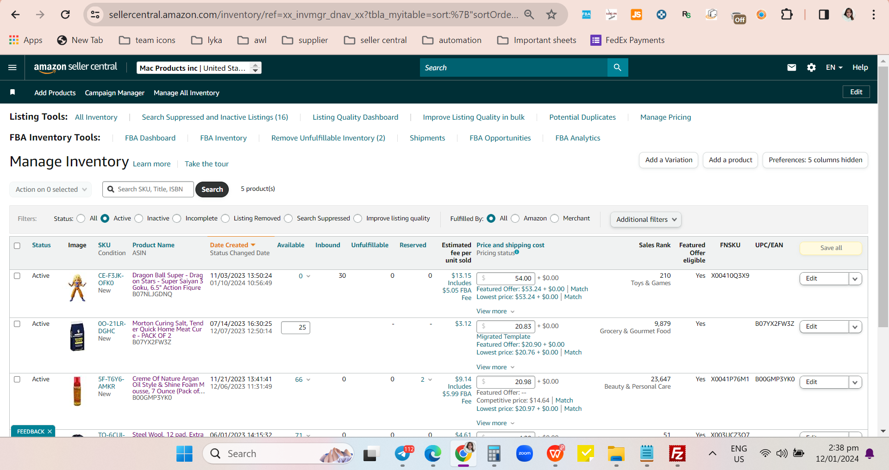The width and height of the screenshot is (889, 470).
Task: Go to Shipments tab
Action: [x=427, y=138]
